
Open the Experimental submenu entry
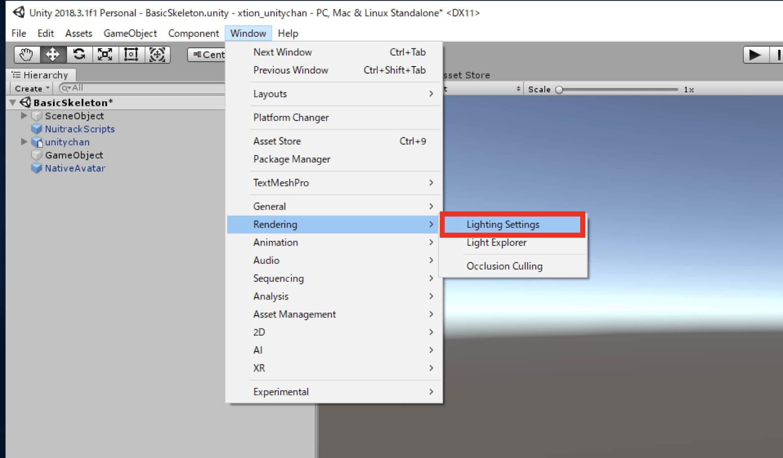pyautogui.click(x=334, y=392)
